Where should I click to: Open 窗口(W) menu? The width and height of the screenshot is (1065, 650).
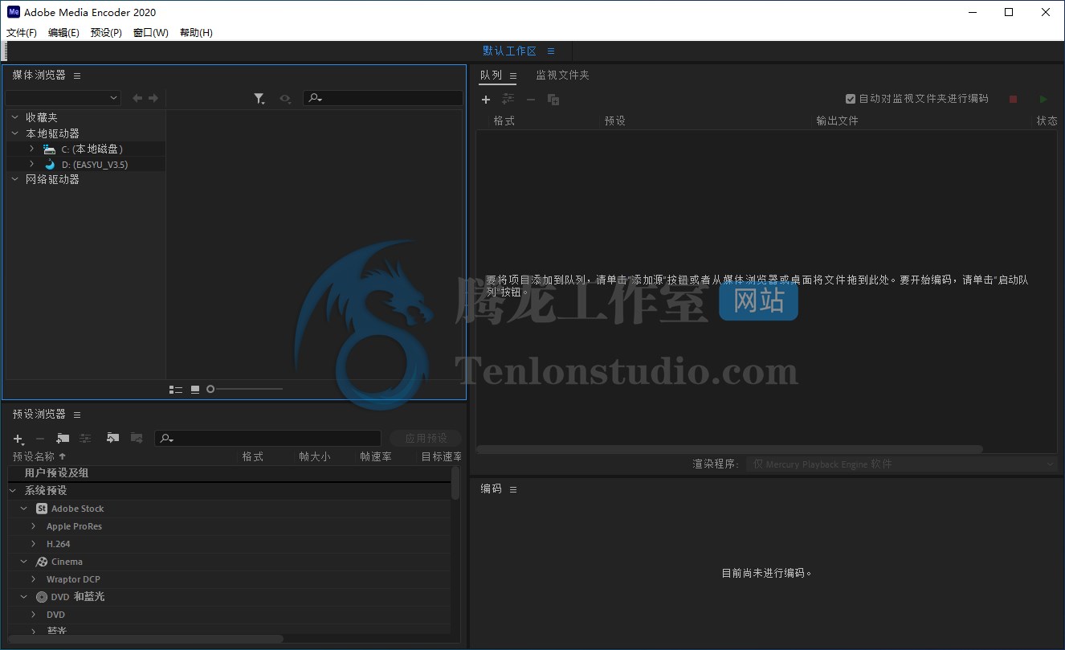151,33
